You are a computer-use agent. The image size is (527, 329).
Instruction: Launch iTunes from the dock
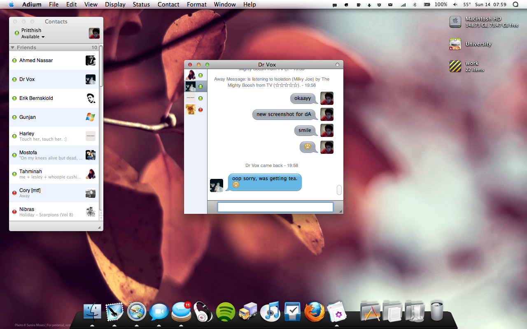(270, 312)
